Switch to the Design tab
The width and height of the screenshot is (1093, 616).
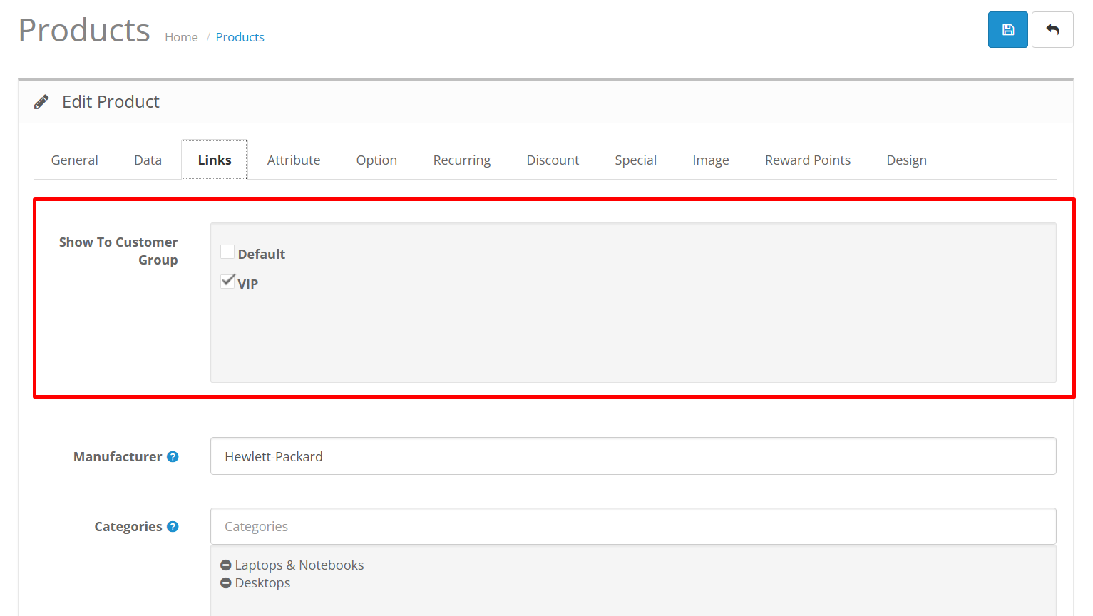coord(907,160)
